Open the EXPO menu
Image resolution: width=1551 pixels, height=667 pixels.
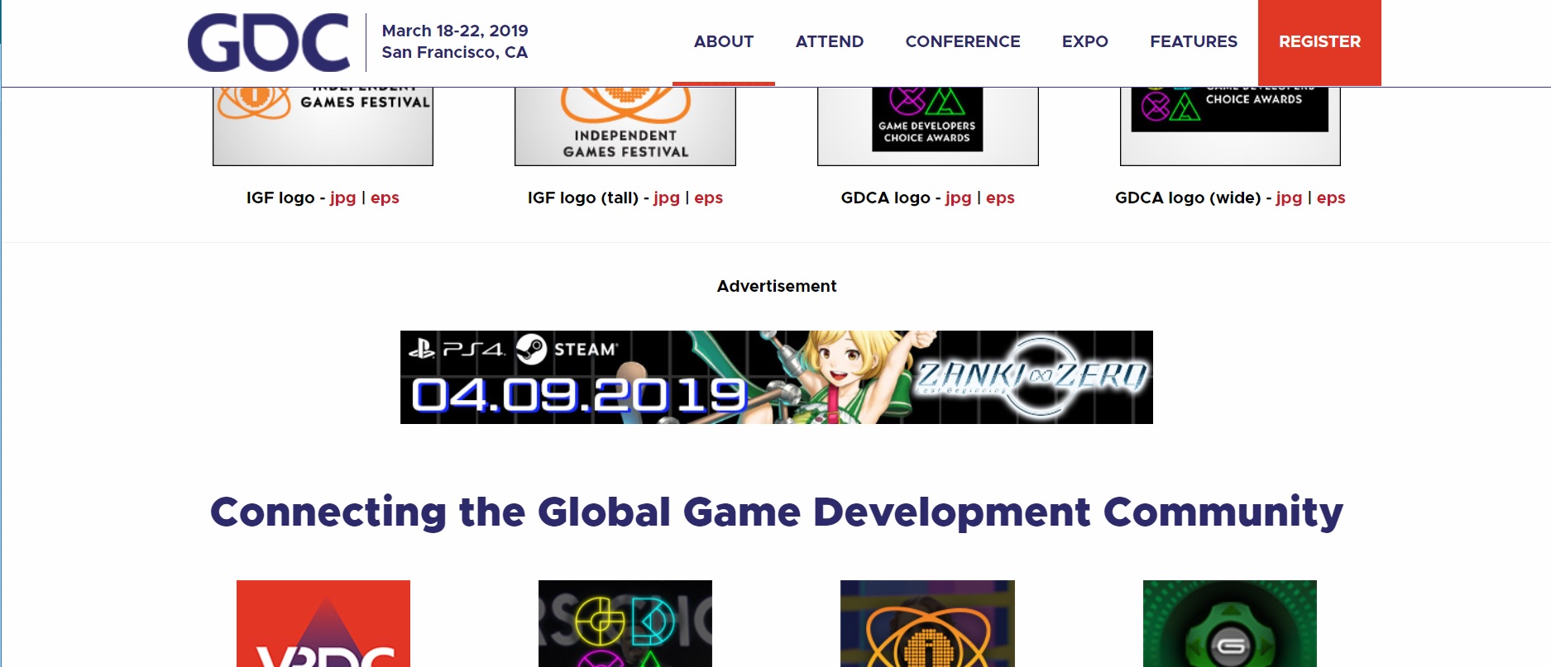click(x=1085, y=41)
